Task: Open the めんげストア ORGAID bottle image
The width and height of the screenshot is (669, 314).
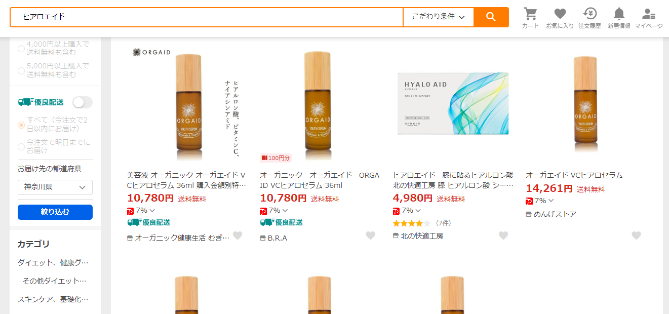Action: pos(586,104)
